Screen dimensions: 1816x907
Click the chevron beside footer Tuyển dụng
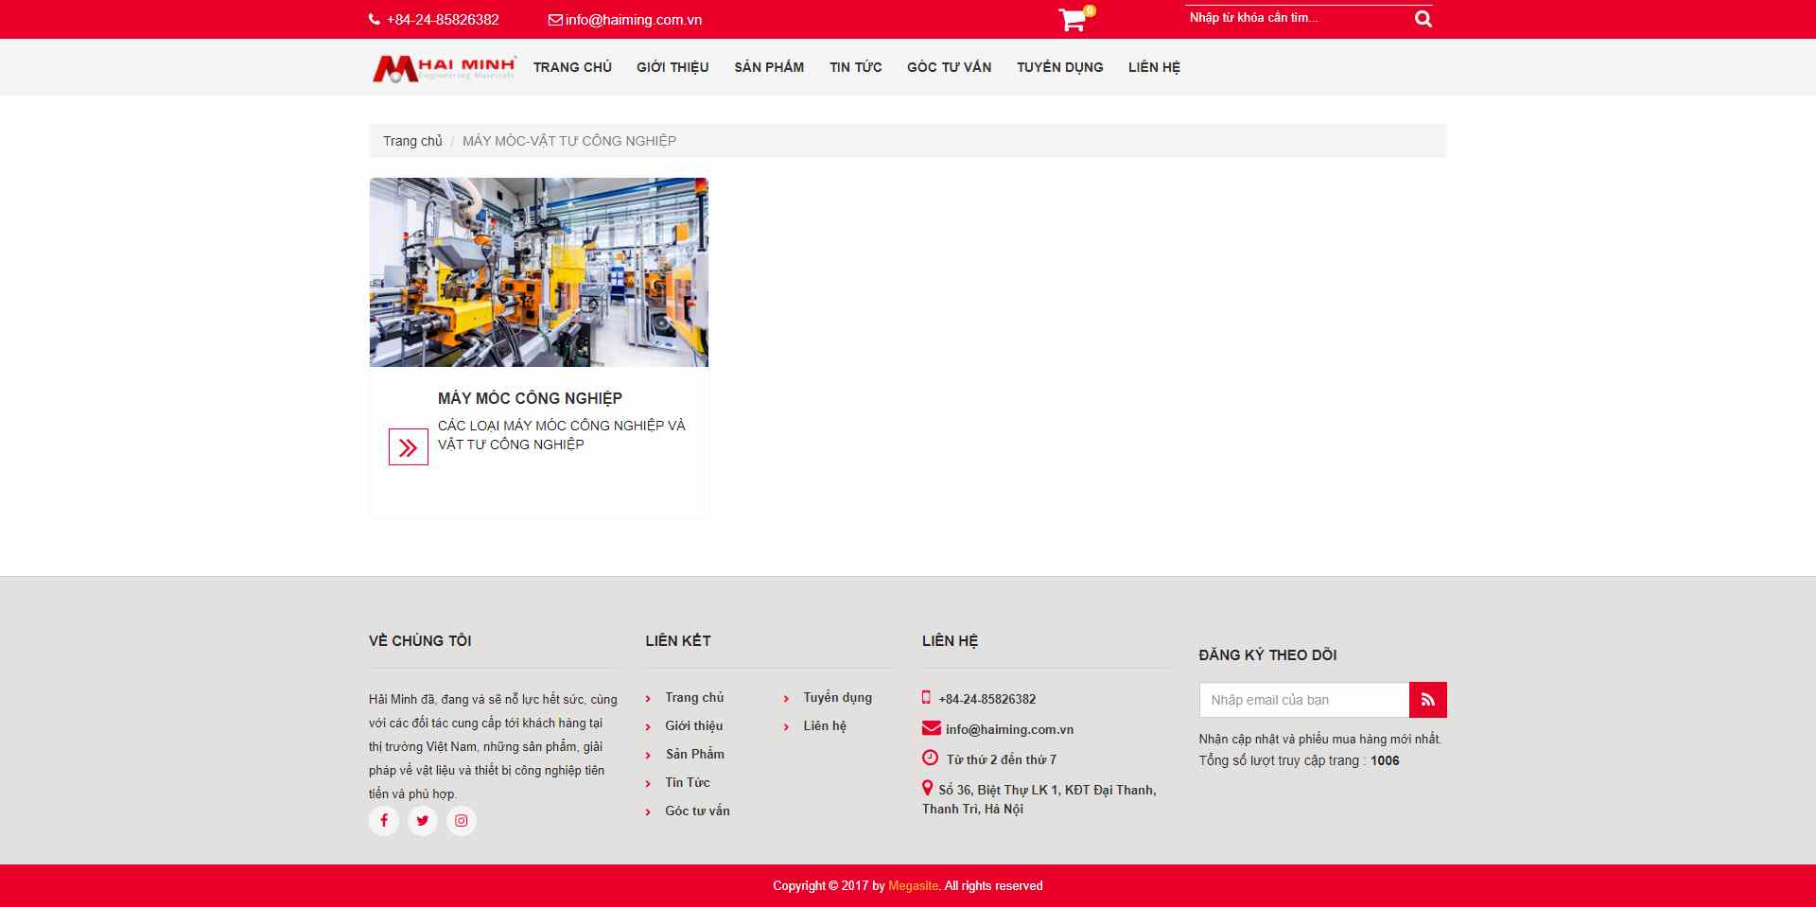(x=786, y=699)
